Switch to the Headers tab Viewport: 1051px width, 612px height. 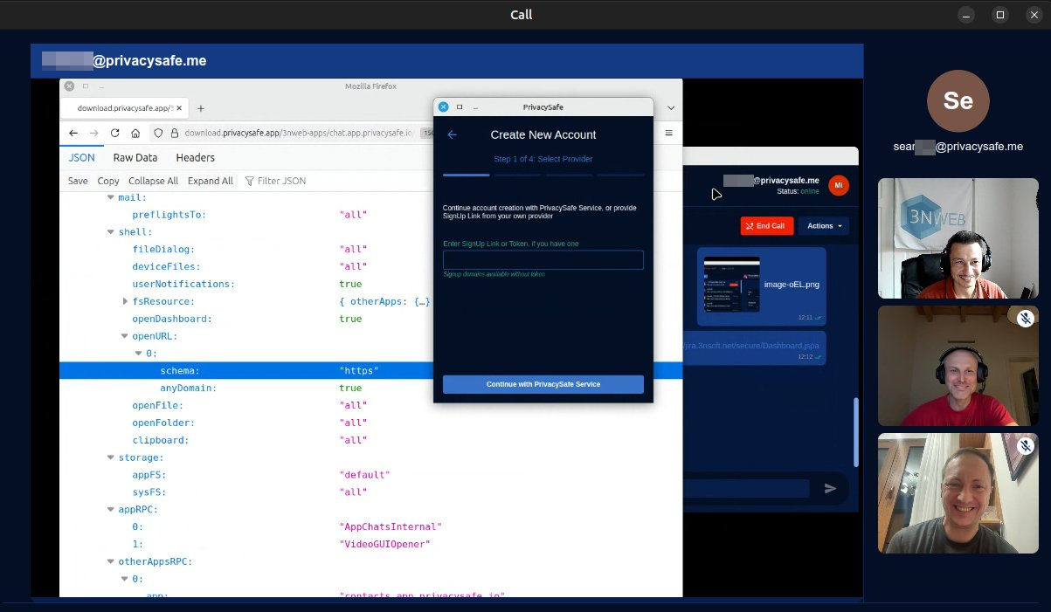coord(195,158)
